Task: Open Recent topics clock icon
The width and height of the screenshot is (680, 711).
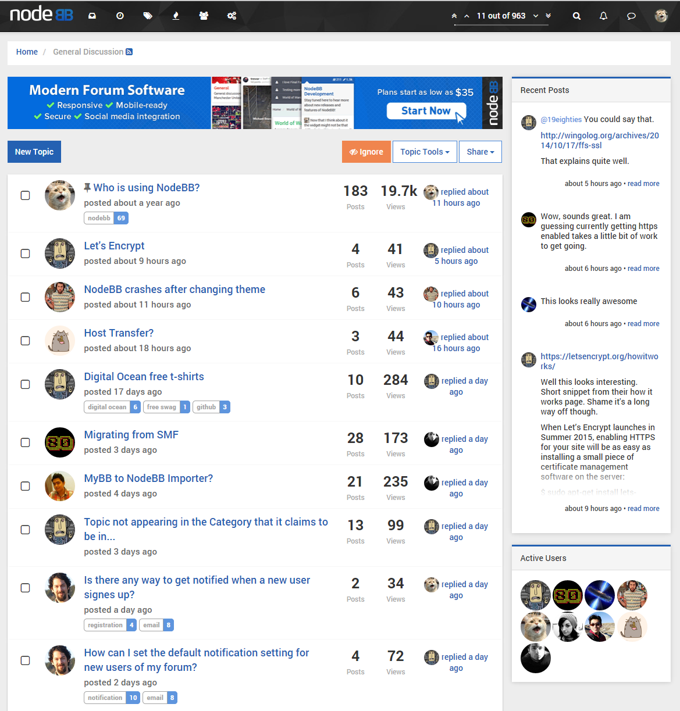Action: point(120,16)
